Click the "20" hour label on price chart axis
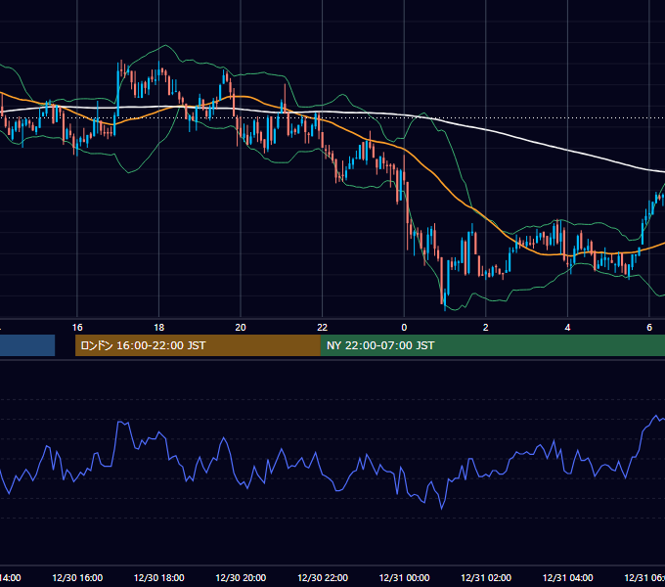This screenshot has height=587, width=665. (241, 327)
